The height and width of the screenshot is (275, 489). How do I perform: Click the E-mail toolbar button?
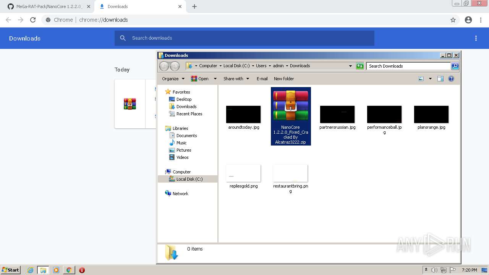[262, 79]
